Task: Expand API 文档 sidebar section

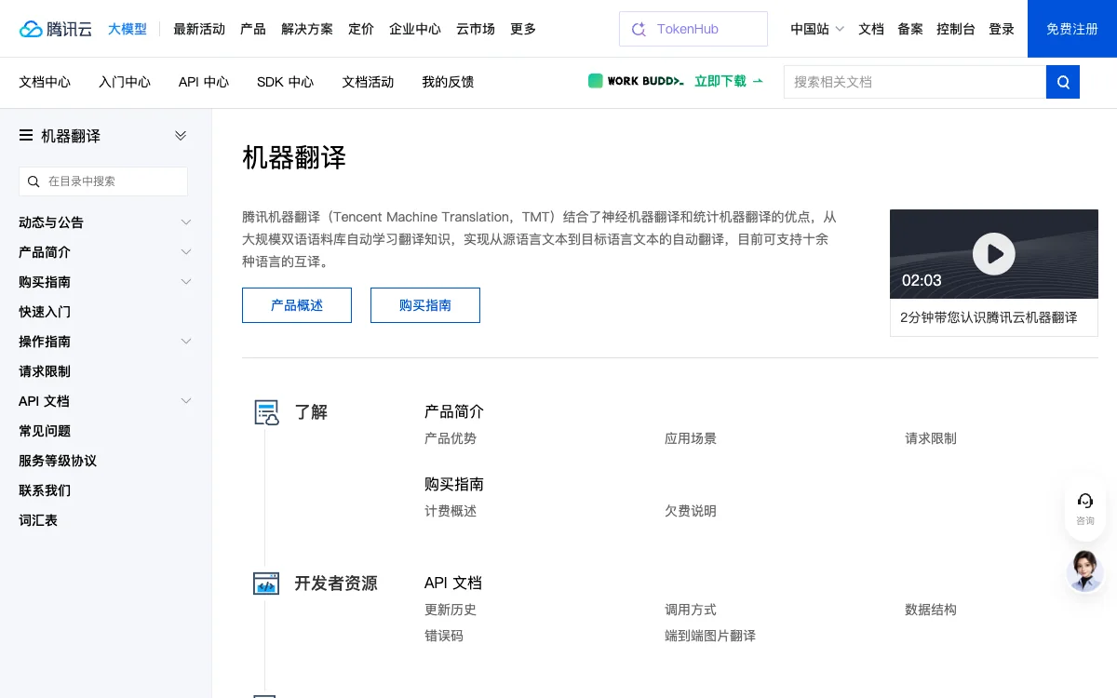Action: click(186, 401)
